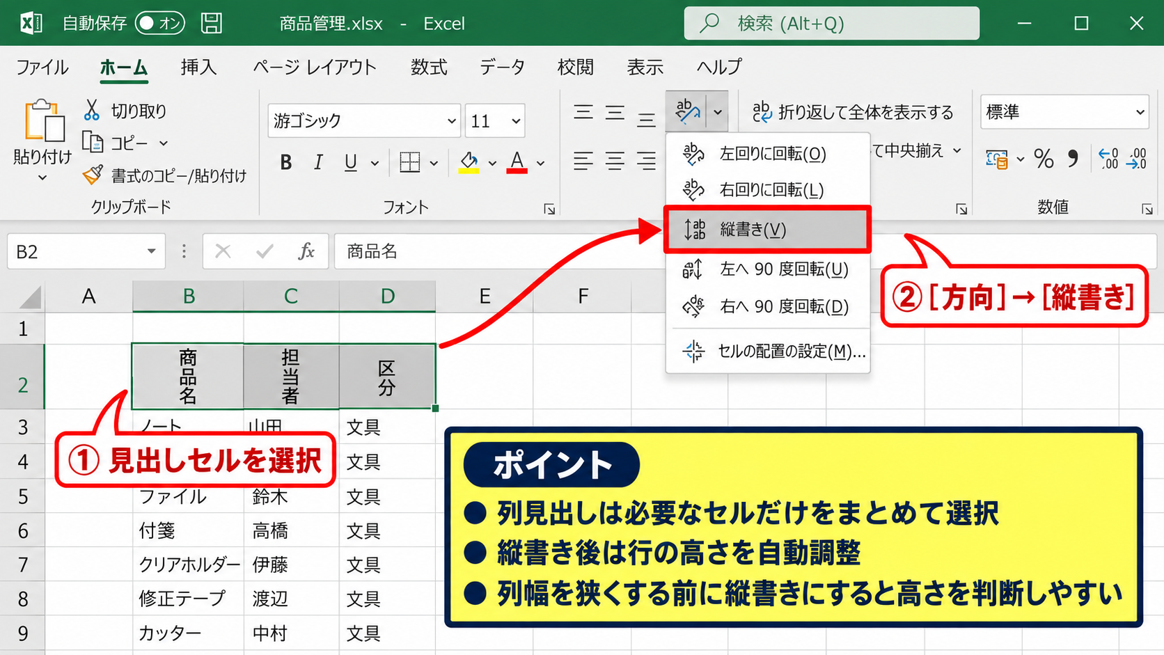Click the formula bar confirm checkmark
The image size is (1164, 655).
pos(265,251)
